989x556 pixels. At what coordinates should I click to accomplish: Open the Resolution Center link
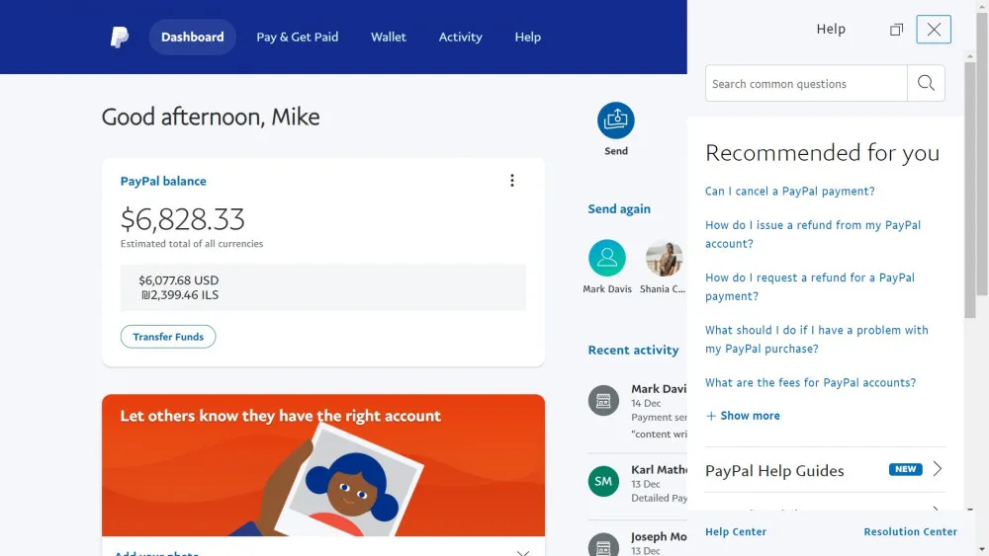(910, 531)
